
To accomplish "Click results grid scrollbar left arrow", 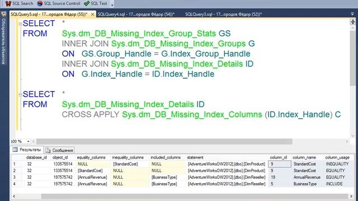I will coord(14,196).
